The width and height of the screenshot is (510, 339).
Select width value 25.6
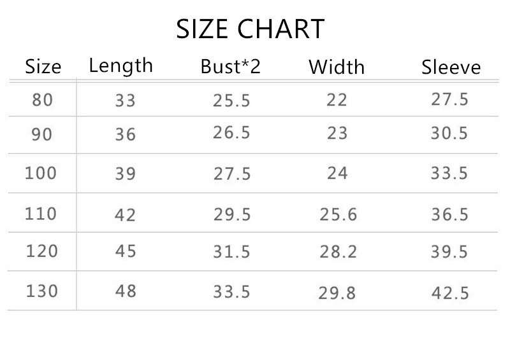click(339, 214)
